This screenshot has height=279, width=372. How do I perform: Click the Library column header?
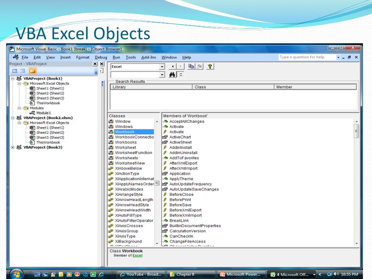coord(151,87)
